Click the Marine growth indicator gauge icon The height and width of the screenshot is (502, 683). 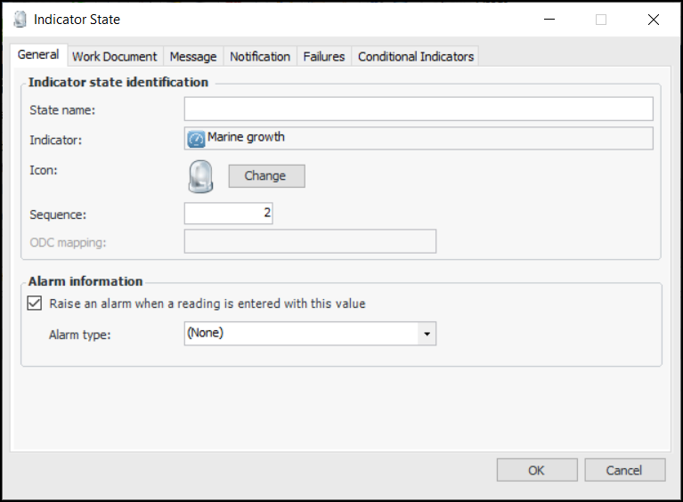[196, 139]
